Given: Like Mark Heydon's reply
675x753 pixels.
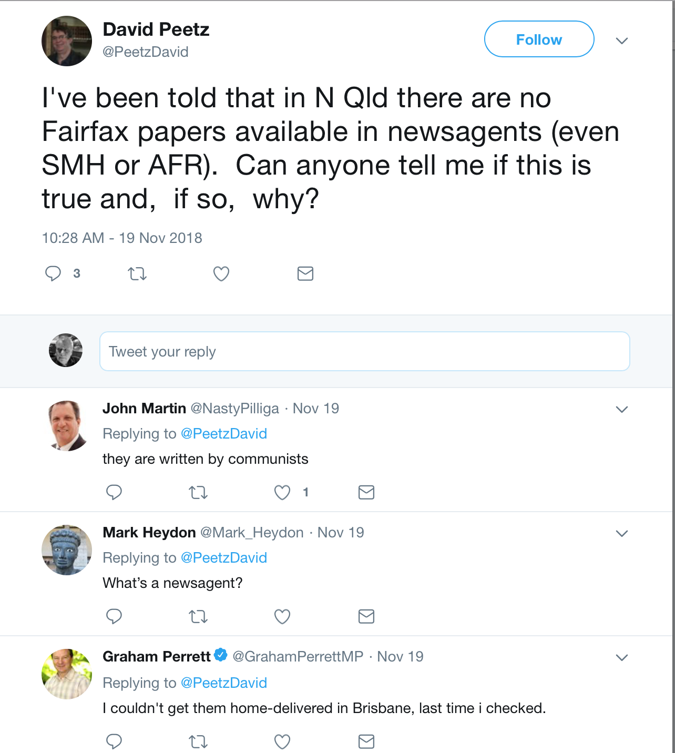Looking at the screenshot, I should [x=282, y=616].
